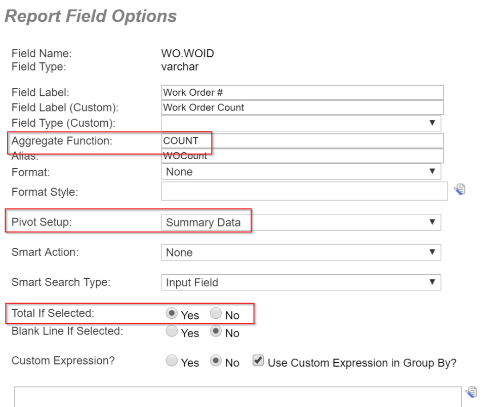The height and width of the screenshot is (407, 482).
Task: Click the expression editor icon beside textarea
Action: [471, 391]
